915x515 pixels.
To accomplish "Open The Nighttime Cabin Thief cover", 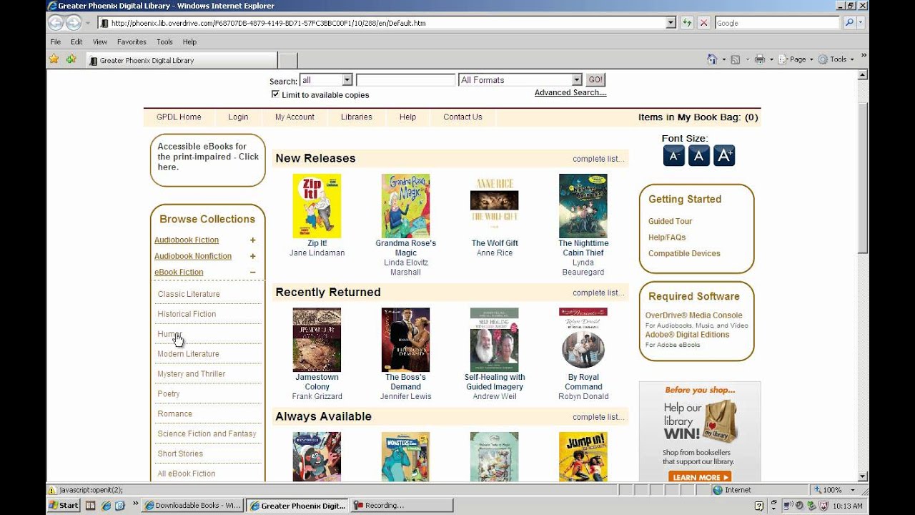I will 583,206.
